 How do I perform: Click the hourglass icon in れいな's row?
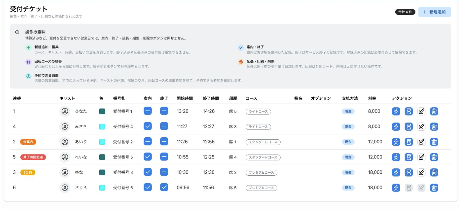[x=409, y=157]
